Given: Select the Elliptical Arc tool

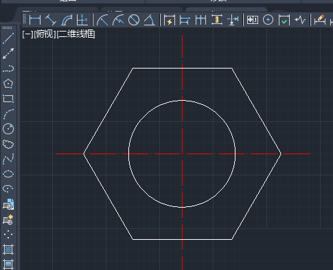Looking at the screenshot, I should tap(8, 188).
